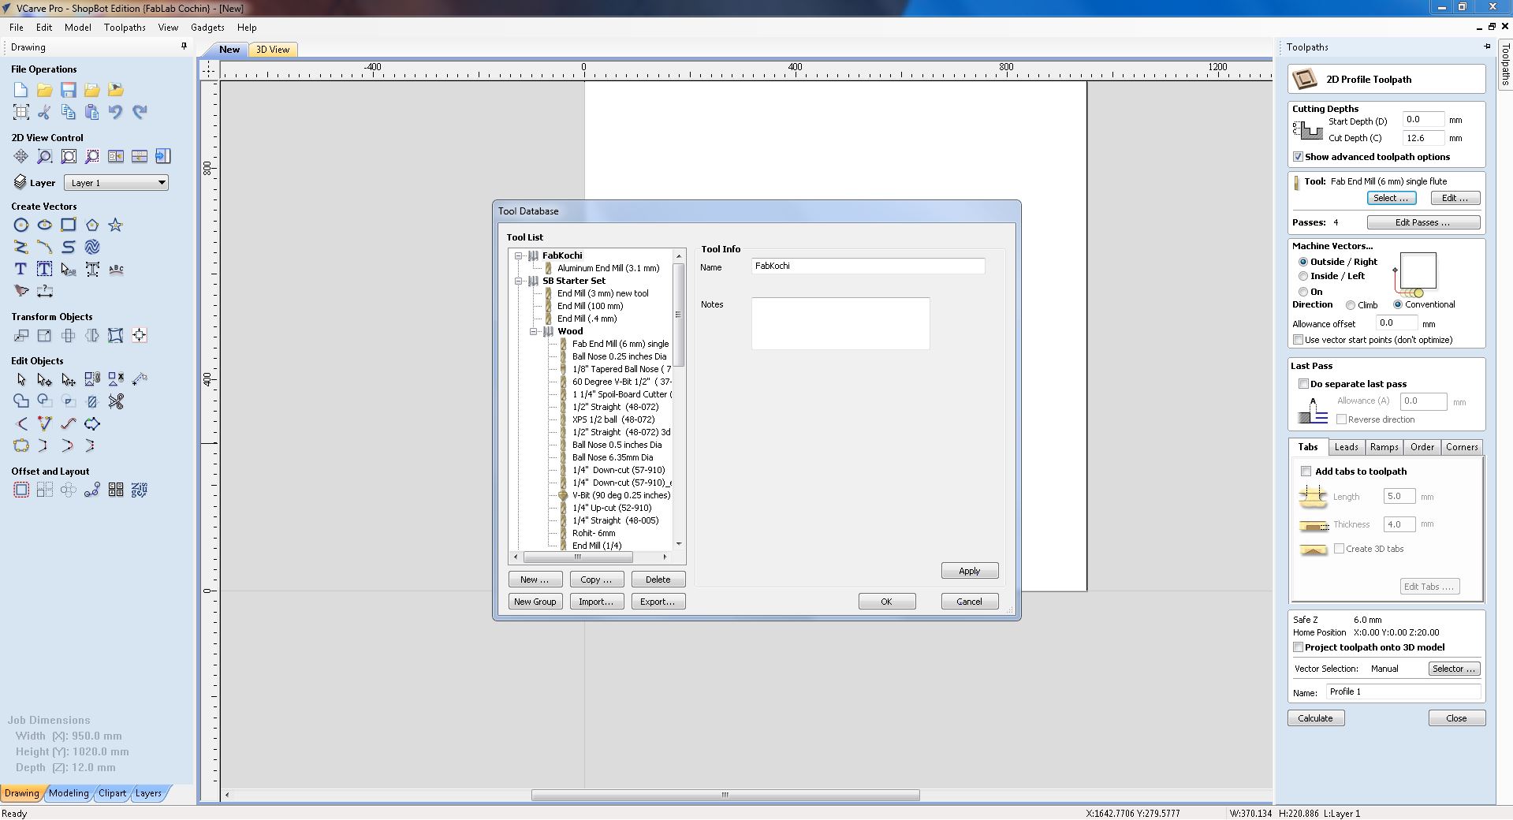Click the Redo arrow icon

tap(140, 112)
